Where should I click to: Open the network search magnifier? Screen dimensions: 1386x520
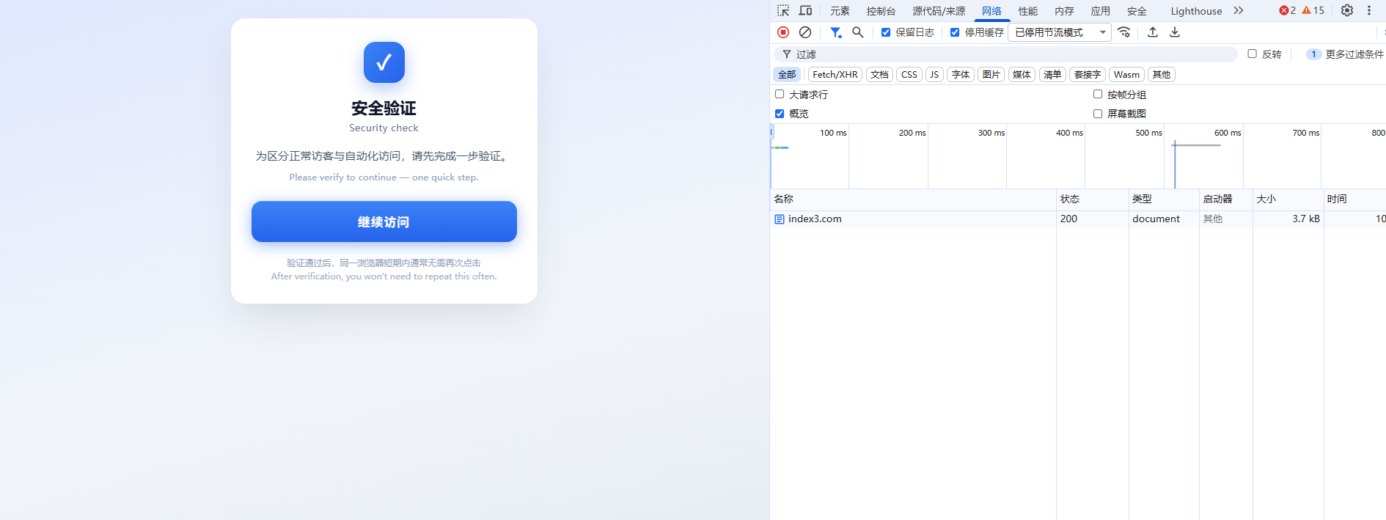point(857,32)
